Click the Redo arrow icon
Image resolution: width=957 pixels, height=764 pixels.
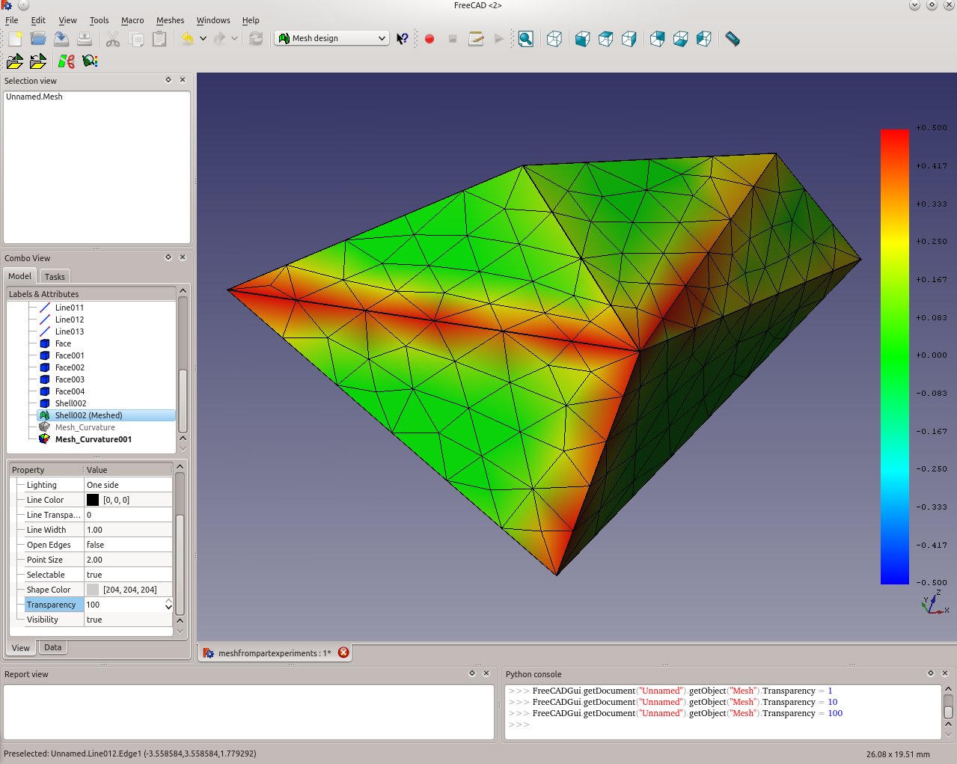pos(219,38)
